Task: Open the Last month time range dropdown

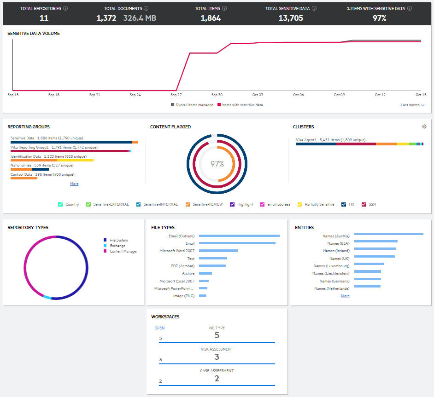Action: click(x=412, y=105)
